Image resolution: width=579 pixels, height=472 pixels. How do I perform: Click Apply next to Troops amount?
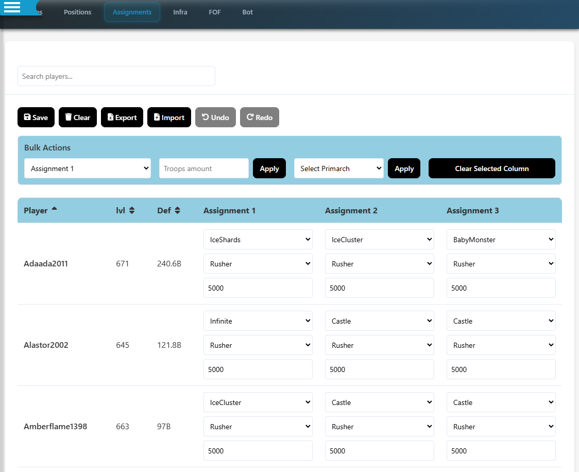[x=269, y=168]
